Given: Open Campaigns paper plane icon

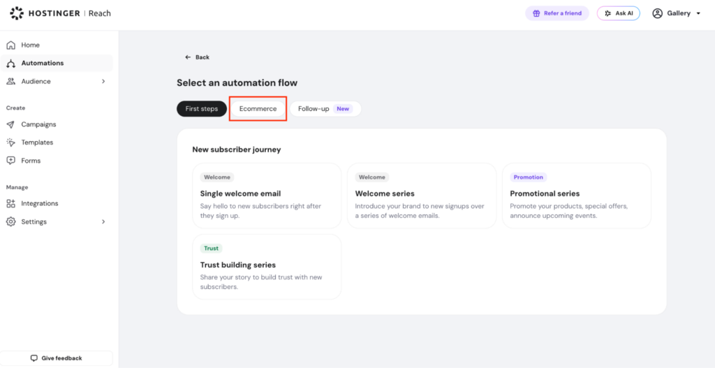Looking at the screenshot, I should coord(11,124).
